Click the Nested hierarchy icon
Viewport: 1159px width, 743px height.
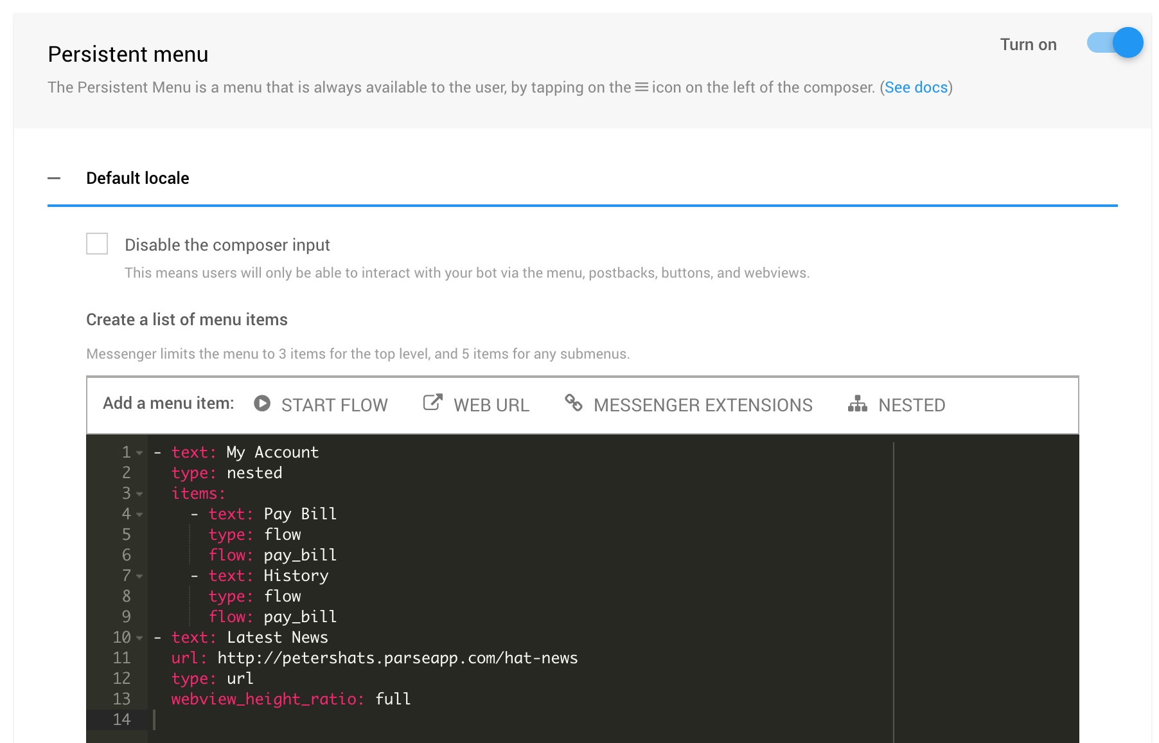point(858,404)
